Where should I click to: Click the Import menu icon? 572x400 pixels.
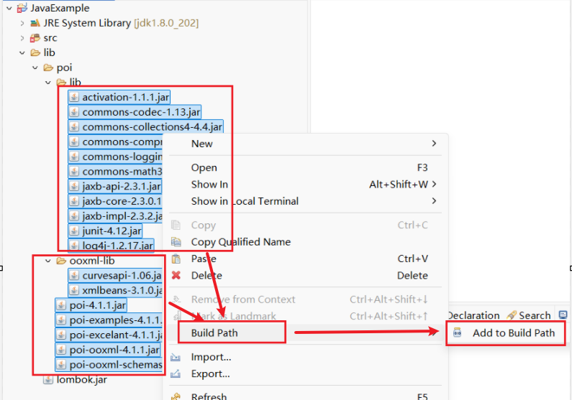click(x=176, y=357)
